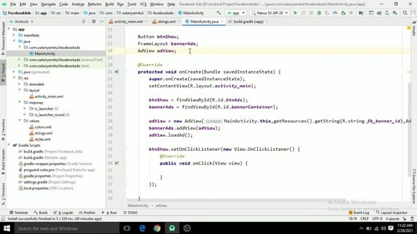Open the profiler gauge icon in toolbar
417x234 pixels.
pyautogui.click(x=335, y=13)
